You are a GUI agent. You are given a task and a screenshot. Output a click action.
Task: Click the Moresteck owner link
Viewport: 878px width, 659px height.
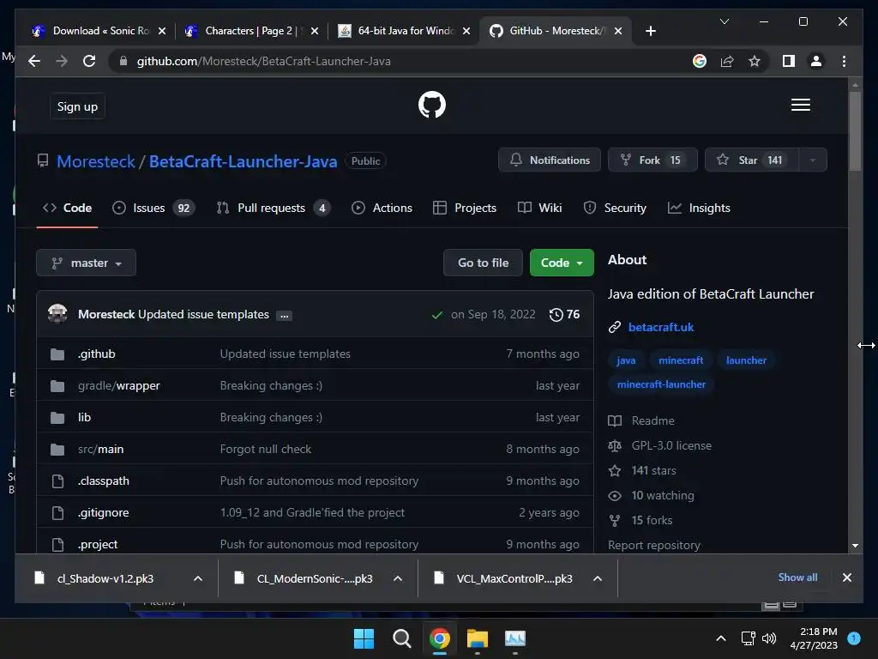coord(96,161)
